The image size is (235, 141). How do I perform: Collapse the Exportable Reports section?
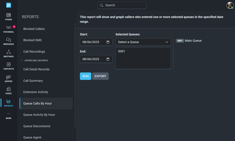tap(22, 61)
